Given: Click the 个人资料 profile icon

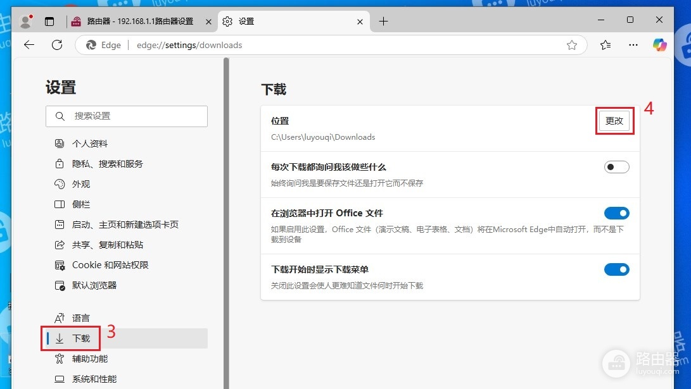Looking at the screenshot, I should [x=60, y=144].
